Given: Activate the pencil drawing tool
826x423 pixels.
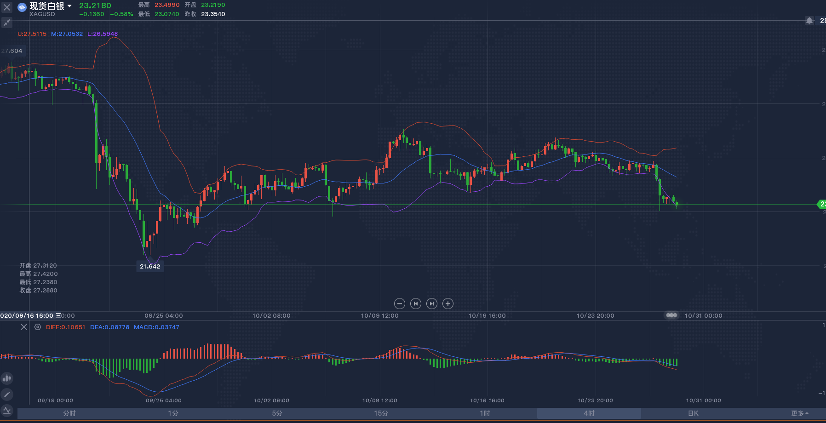Looking at the screenshot, I should [x=7, y=394].
